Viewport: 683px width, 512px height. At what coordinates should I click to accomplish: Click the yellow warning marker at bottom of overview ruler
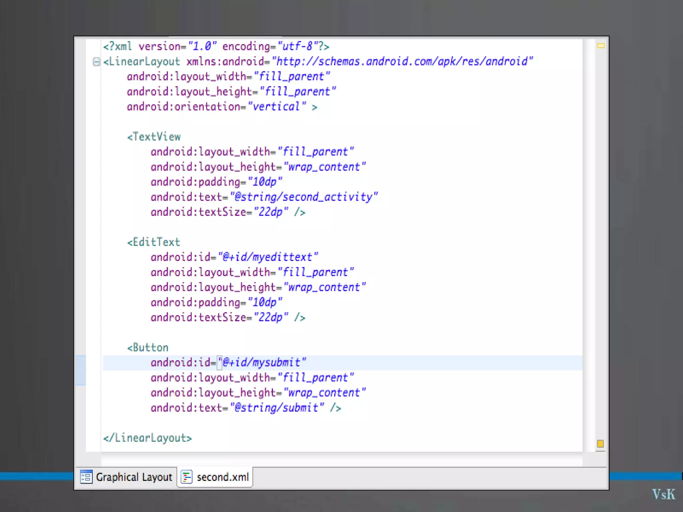pyautogui.click(x=600, y=443)
